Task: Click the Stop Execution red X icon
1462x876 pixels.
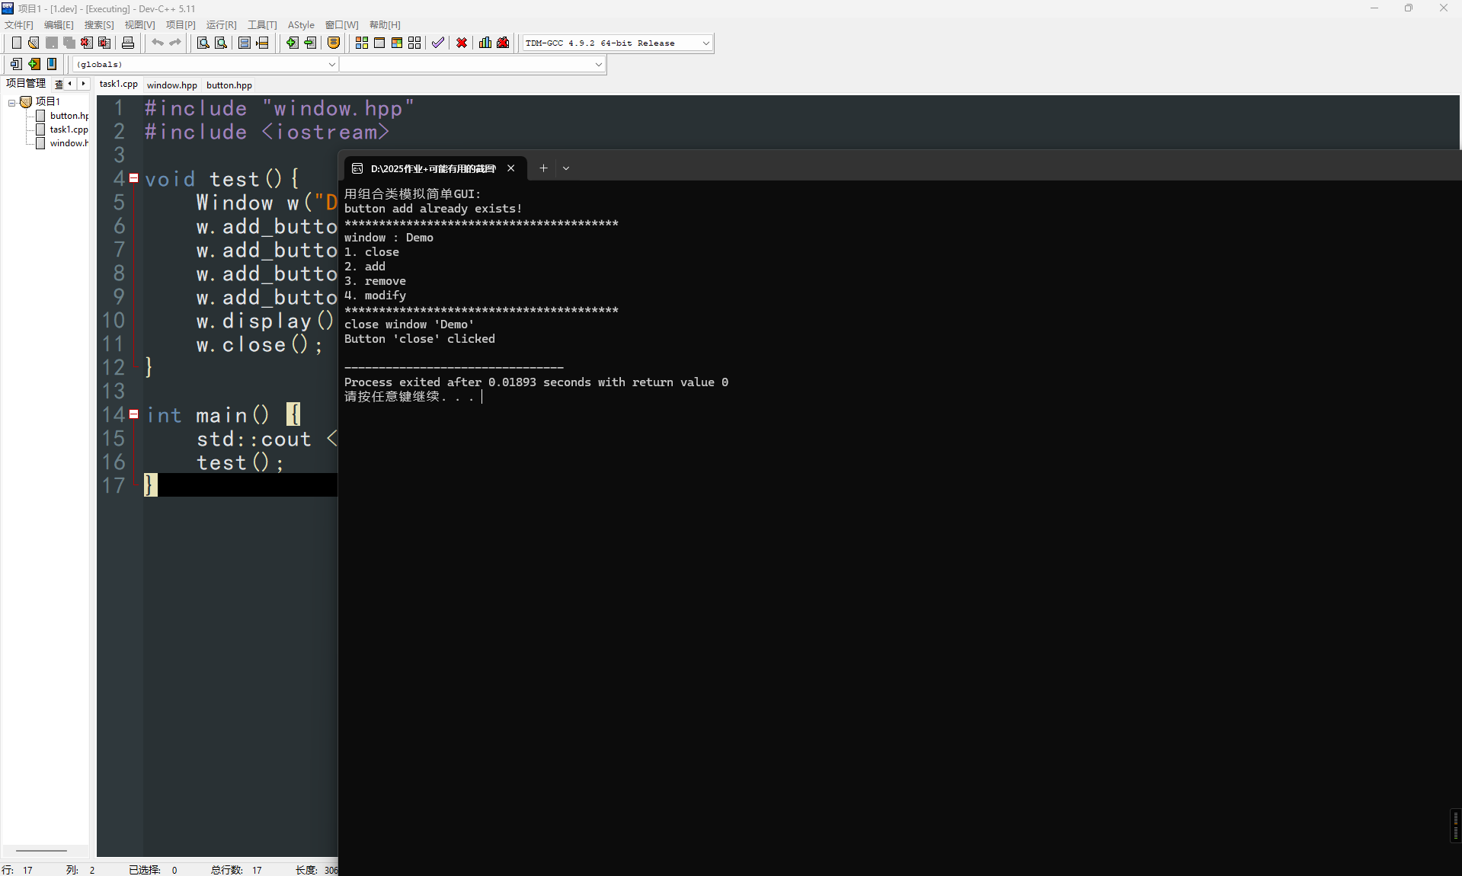Action: (462, 43)
